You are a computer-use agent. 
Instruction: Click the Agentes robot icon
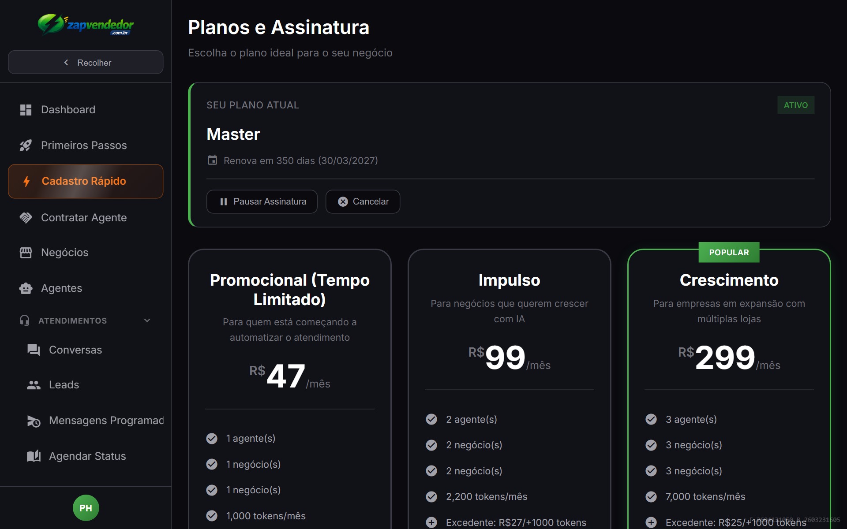(x=26, y=288)
